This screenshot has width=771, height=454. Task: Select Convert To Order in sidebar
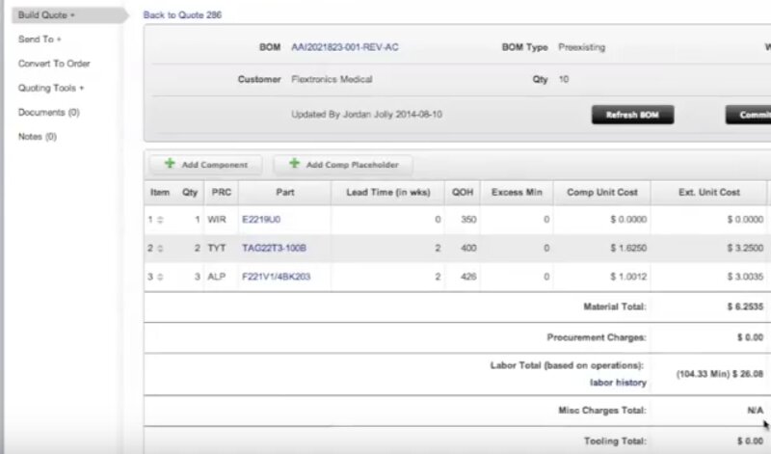(54, 64)
